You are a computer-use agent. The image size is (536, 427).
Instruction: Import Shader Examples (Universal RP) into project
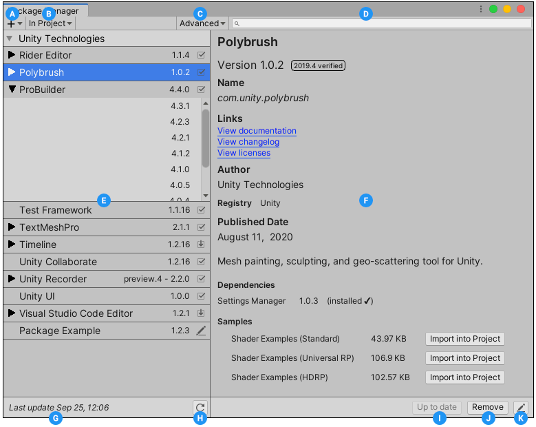click(465, 358)
